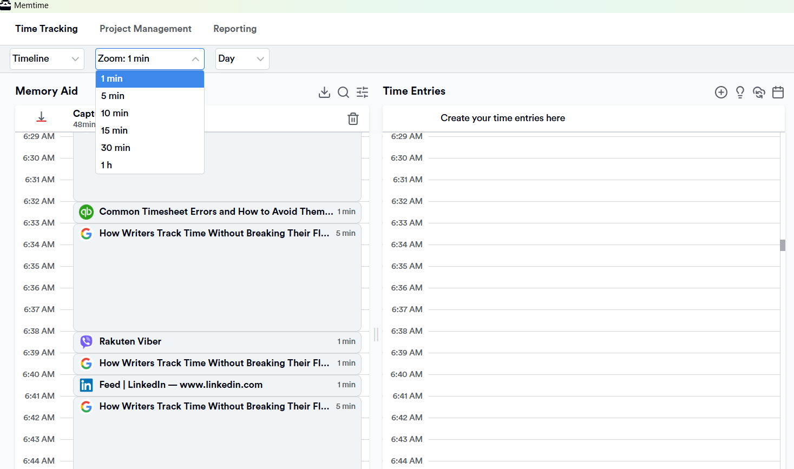
Task: Switch to the Reporting tab
Action: 235,29
